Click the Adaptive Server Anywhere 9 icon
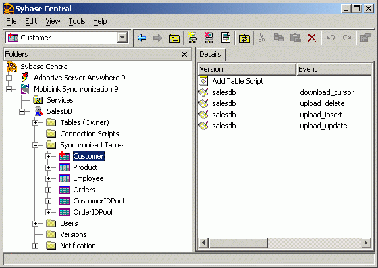Screen dimensions: 378x268 click(x=25, y=78)
